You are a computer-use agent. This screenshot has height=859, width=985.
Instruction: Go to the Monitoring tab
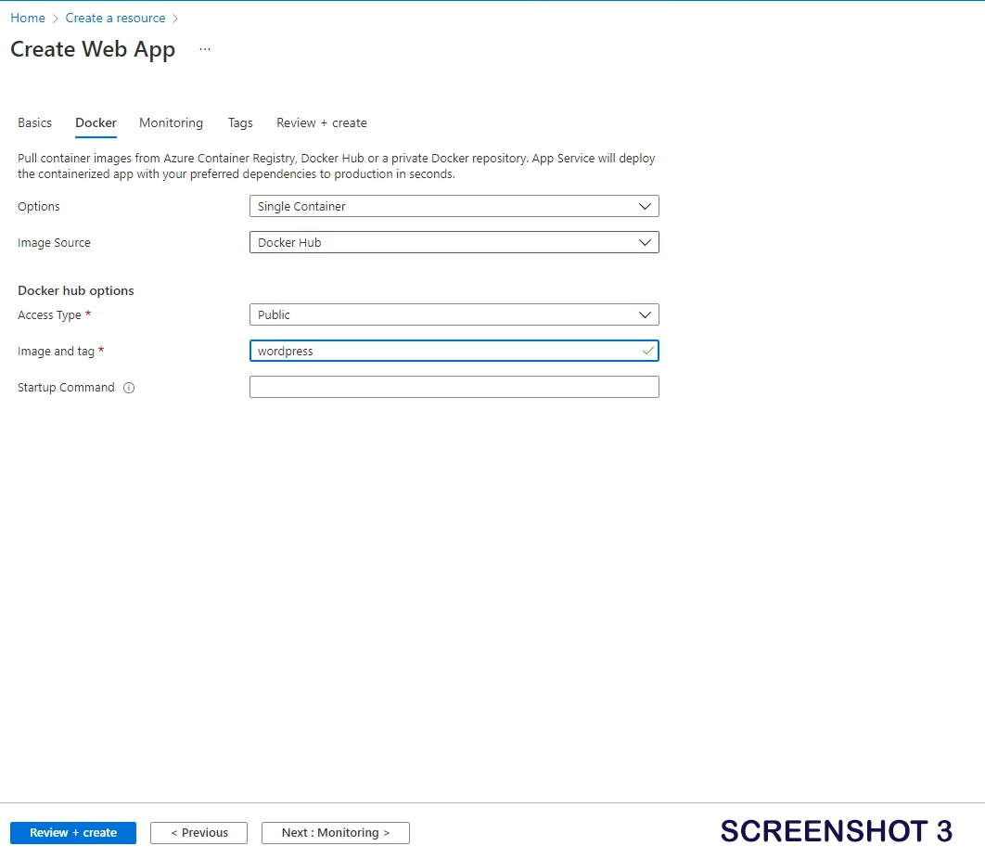pyautogui.click(x=171, y=122)
